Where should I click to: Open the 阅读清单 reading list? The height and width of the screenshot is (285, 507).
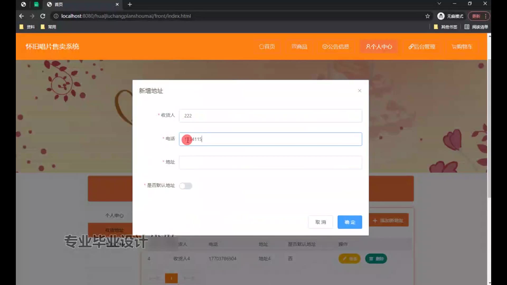click(x=476, y=27)
